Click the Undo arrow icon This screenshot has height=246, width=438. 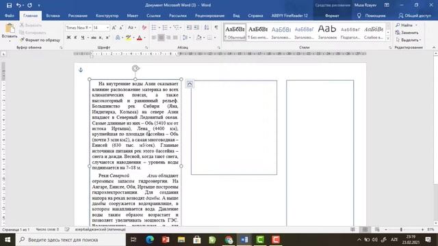coord(18,5)
